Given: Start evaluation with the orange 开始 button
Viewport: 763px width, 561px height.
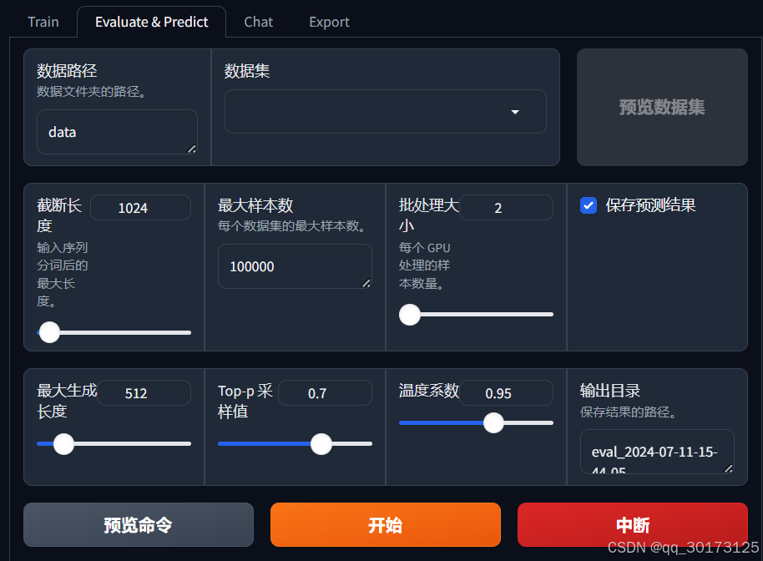Looking at the screenshot, I should 385,524.
